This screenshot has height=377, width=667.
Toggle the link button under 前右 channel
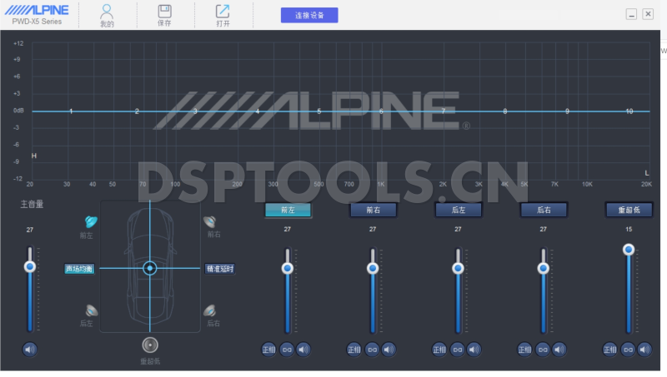[372, 350]
